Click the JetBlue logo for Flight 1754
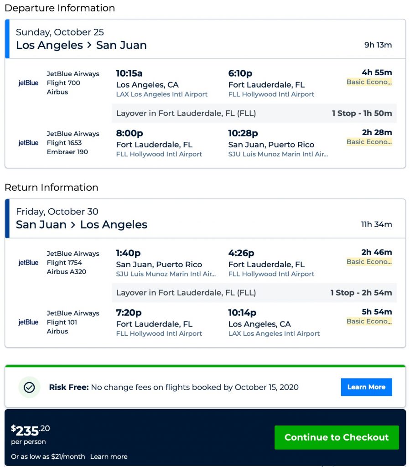This screenshot has width=410, height=467. pyautogui.click(x=28, y=263)
